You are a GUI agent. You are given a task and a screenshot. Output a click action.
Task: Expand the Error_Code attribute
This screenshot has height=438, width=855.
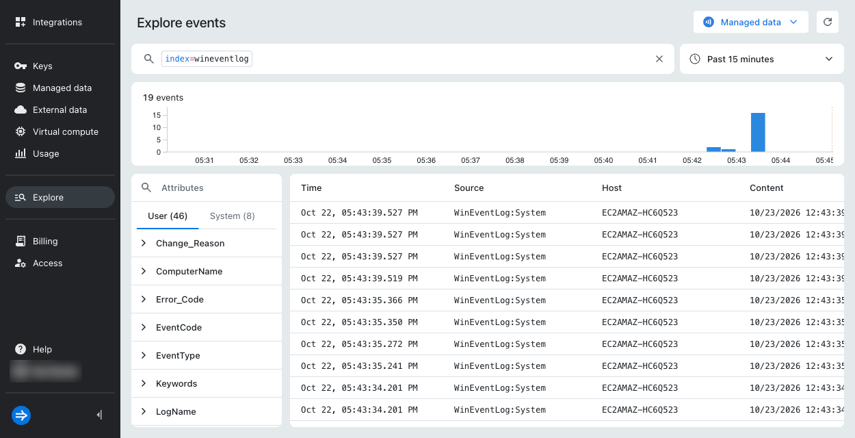click(x=144, y=299)
